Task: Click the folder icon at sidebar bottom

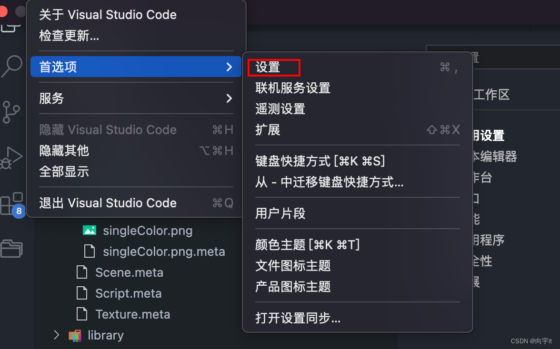Action: tap(10, 249)
